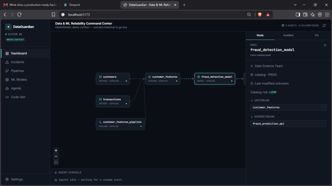Click the Agent Console header
This screenshot has width=332, height=186.
click(70, 172)
